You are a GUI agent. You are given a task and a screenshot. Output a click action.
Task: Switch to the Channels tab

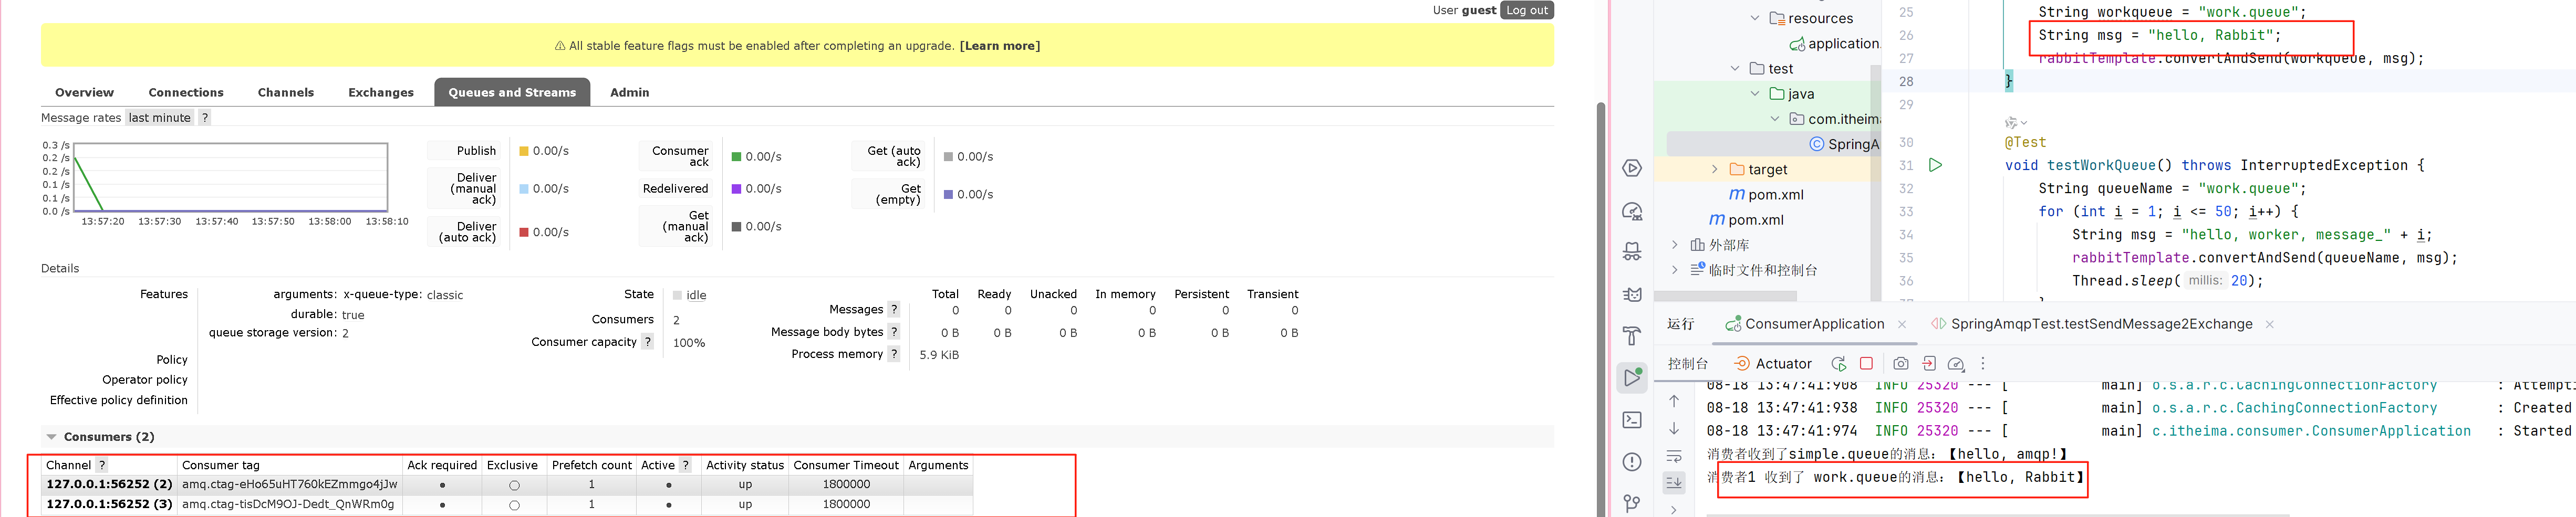[286, 92]
